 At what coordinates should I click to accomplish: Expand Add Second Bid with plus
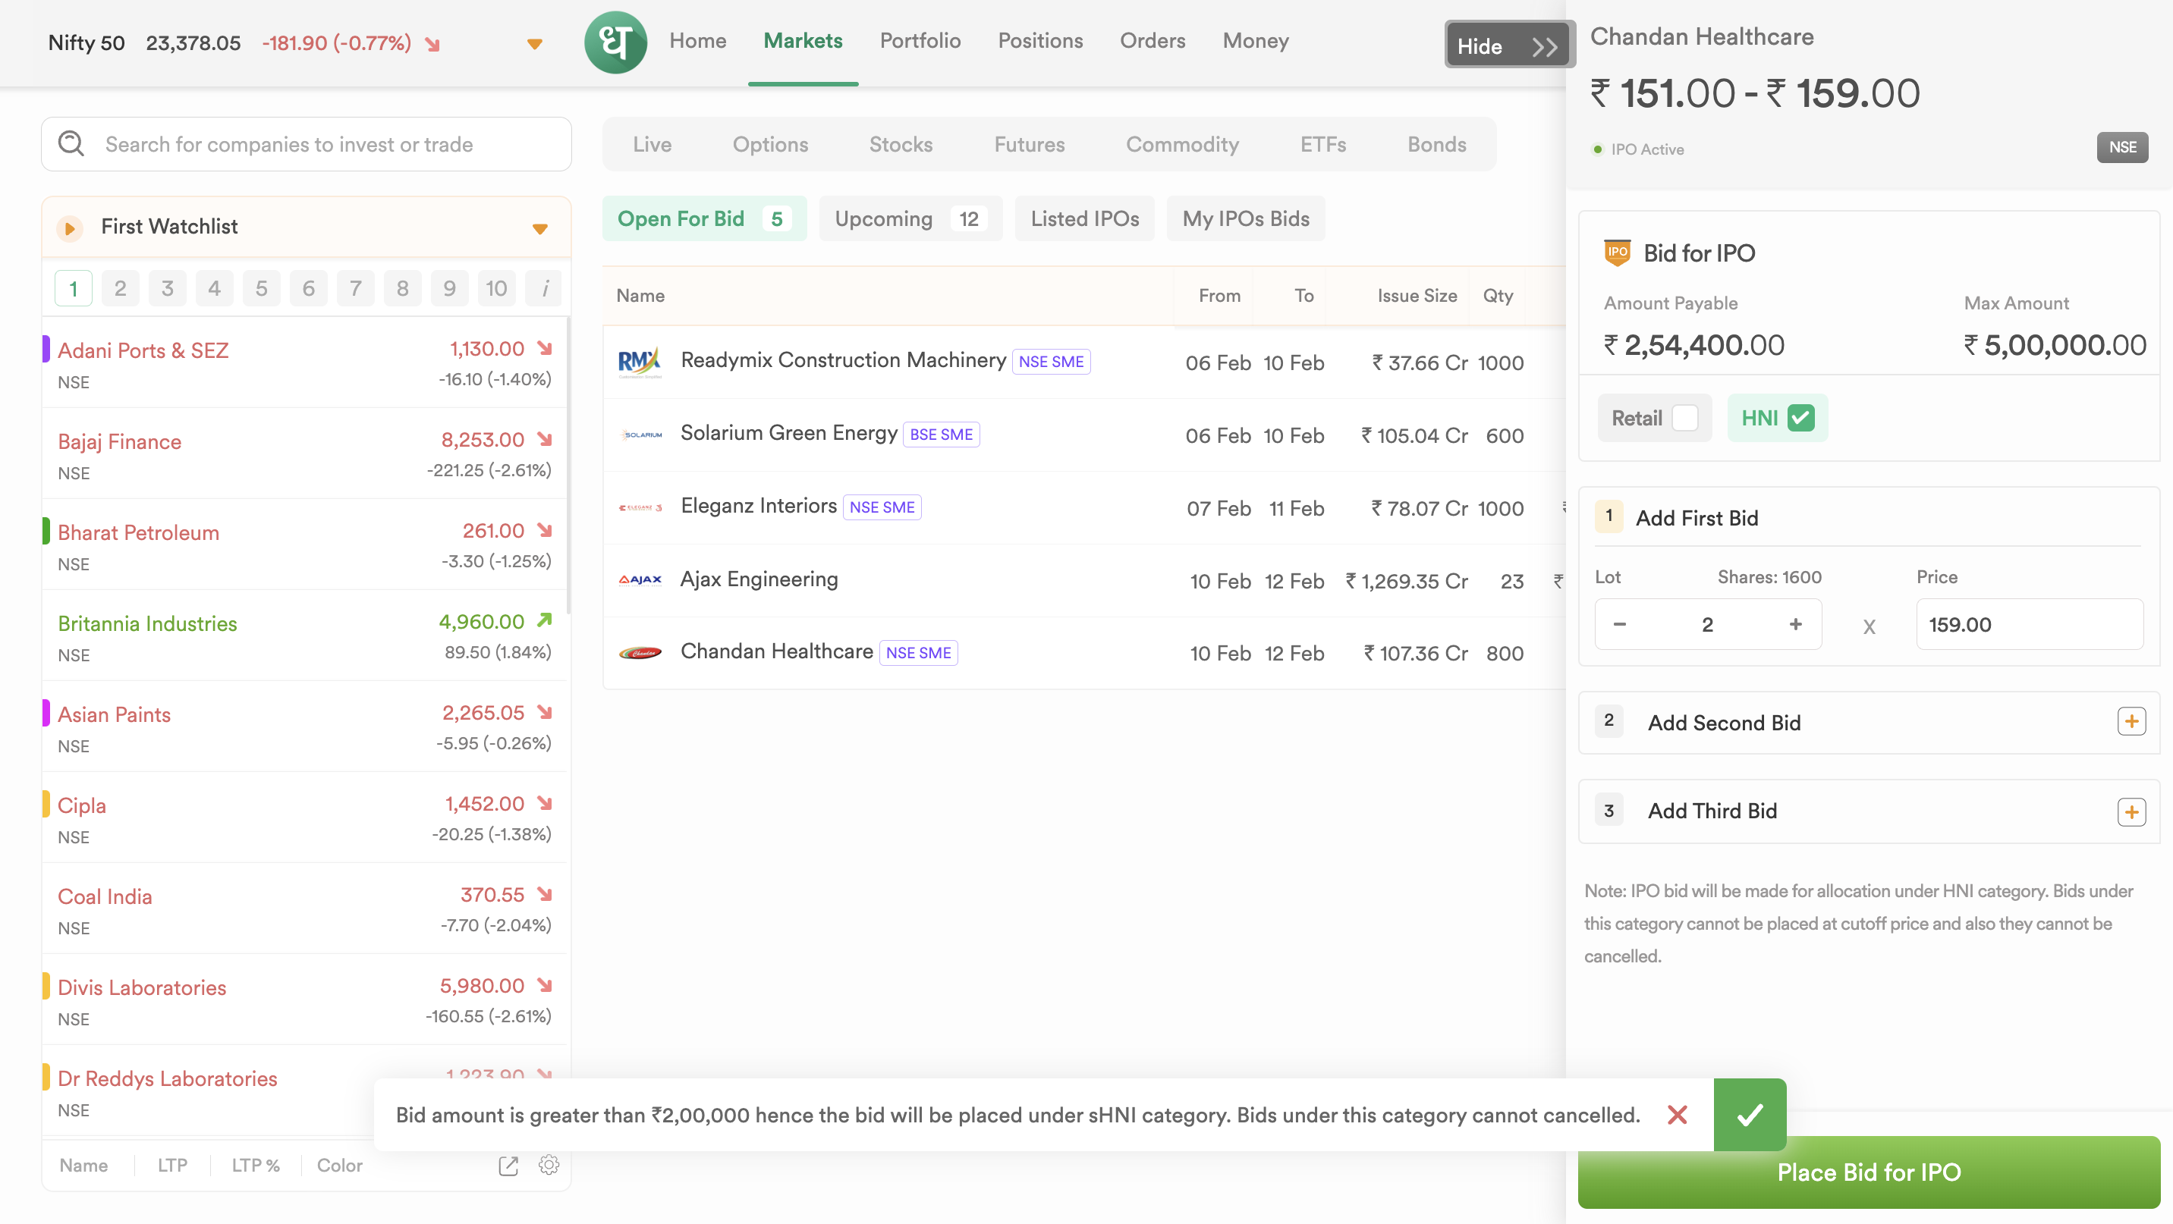point(2132,722)
